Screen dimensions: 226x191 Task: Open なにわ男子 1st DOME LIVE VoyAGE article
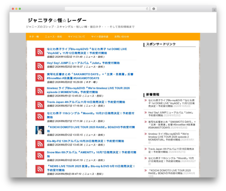(87, 51)
